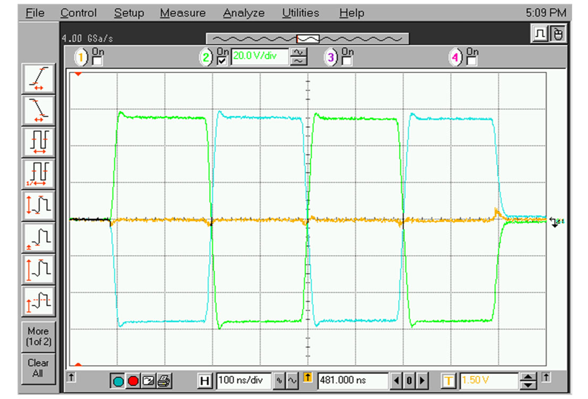Click the mouse mode icon at top right
The height and width of the screenshot is (399, 588).
[x=557, y=35]
